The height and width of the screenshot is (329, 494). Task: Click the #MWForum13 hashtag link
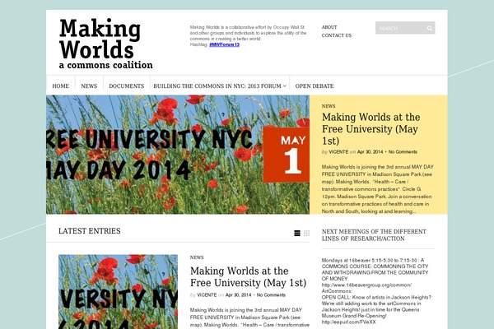(x=224, y=44)
